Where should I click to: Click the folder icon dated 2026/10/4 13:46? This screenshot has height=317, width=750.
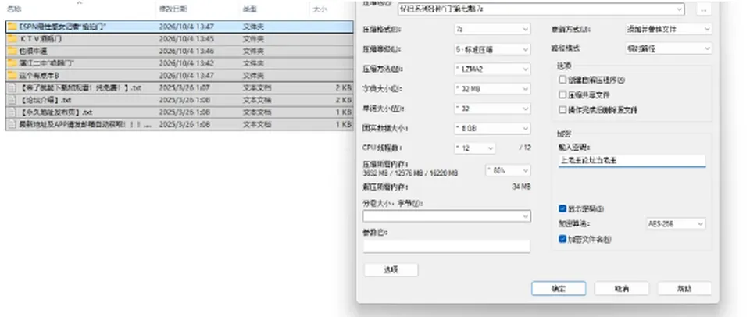point(12,52)
